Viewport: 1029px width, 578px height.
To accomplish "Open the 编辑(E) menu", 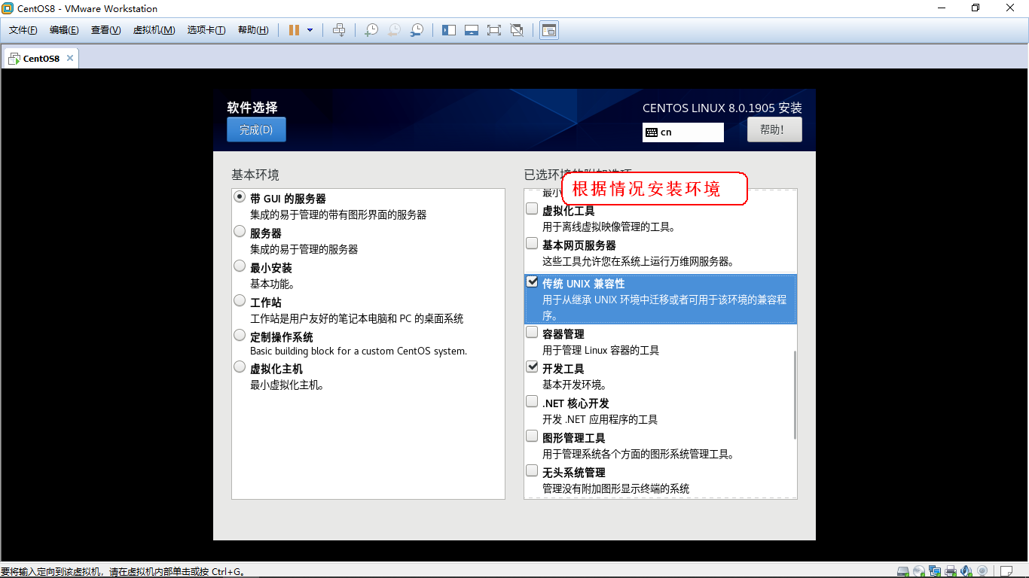I will [x=64, y=30].
